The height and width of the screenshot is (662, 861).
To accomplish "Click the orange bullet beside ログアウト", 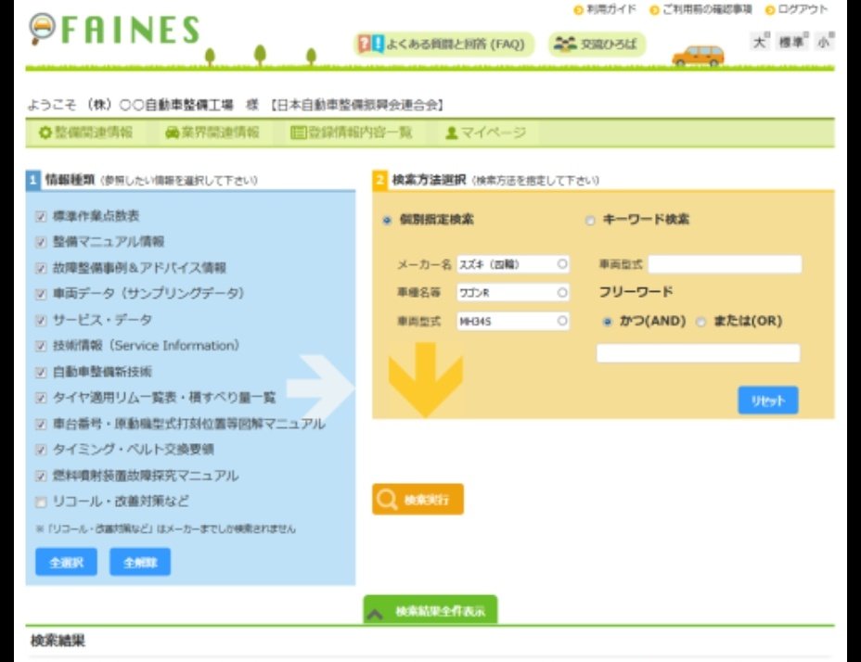I will (770, 10).
